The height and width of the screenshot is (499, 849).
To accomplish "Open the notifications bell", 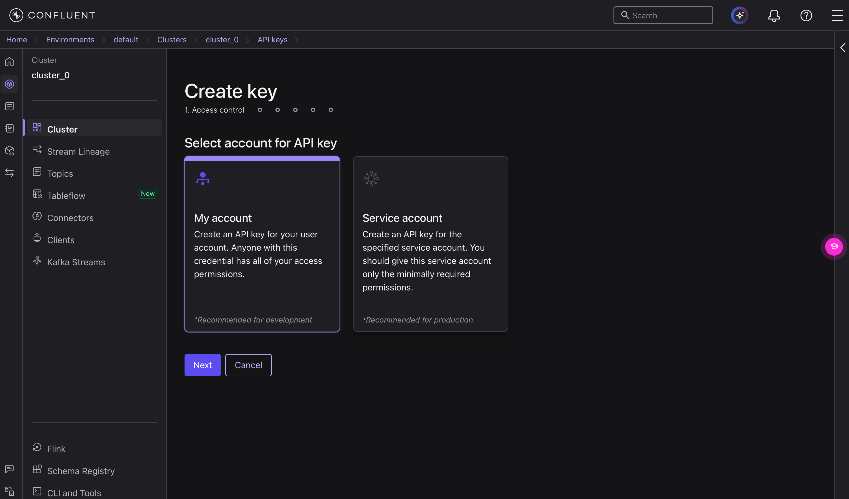I will pos(774,15).
